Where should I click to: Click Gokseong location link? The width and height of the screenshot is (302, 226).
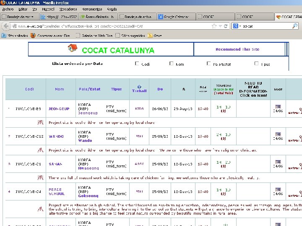pos(88,196)
